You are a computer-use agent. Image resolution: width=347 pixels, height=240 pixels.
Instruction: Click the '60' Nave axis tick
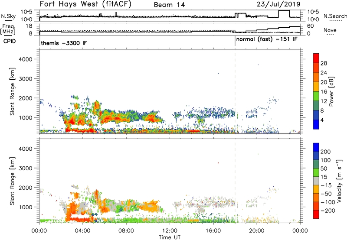(311, 26)
